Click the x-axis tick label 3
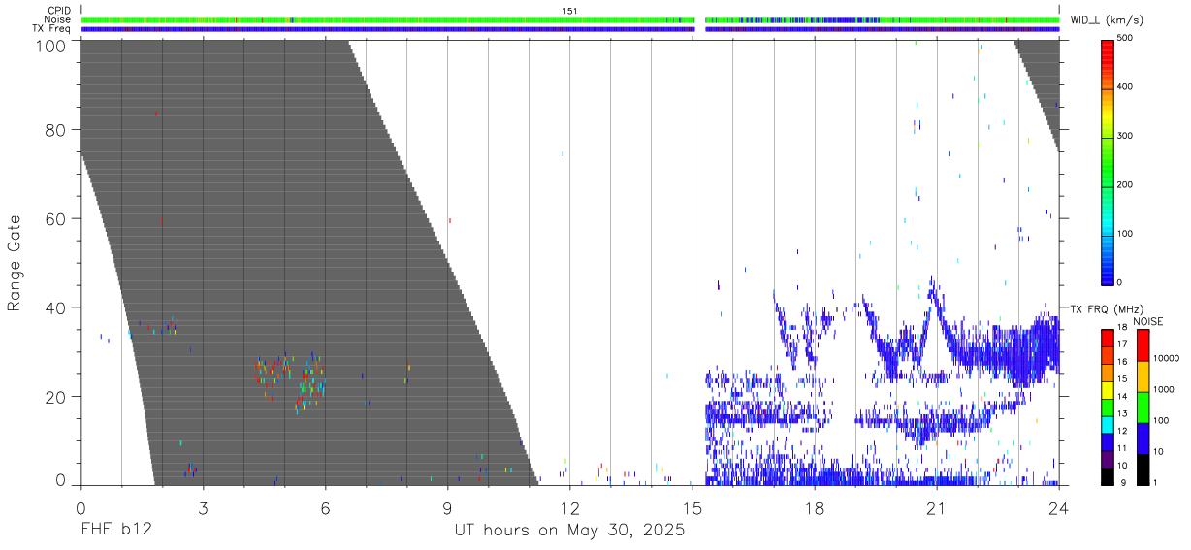 203,506
